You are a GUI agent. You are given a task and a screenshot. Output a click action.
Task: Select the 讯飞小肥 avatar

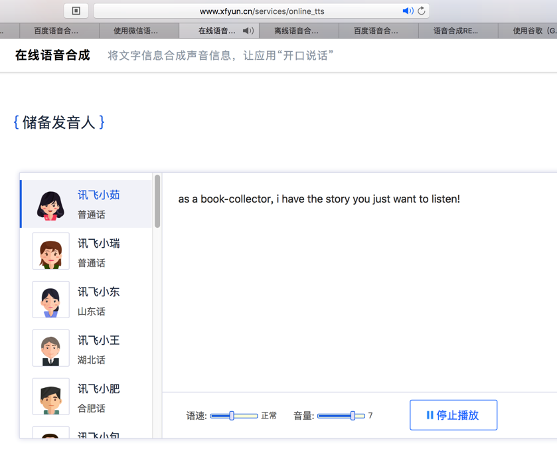(51, 396)
